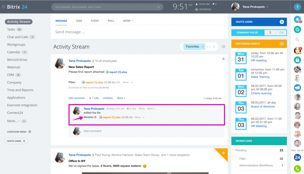Click the add filter plus-search icon

tap(208, 46)
